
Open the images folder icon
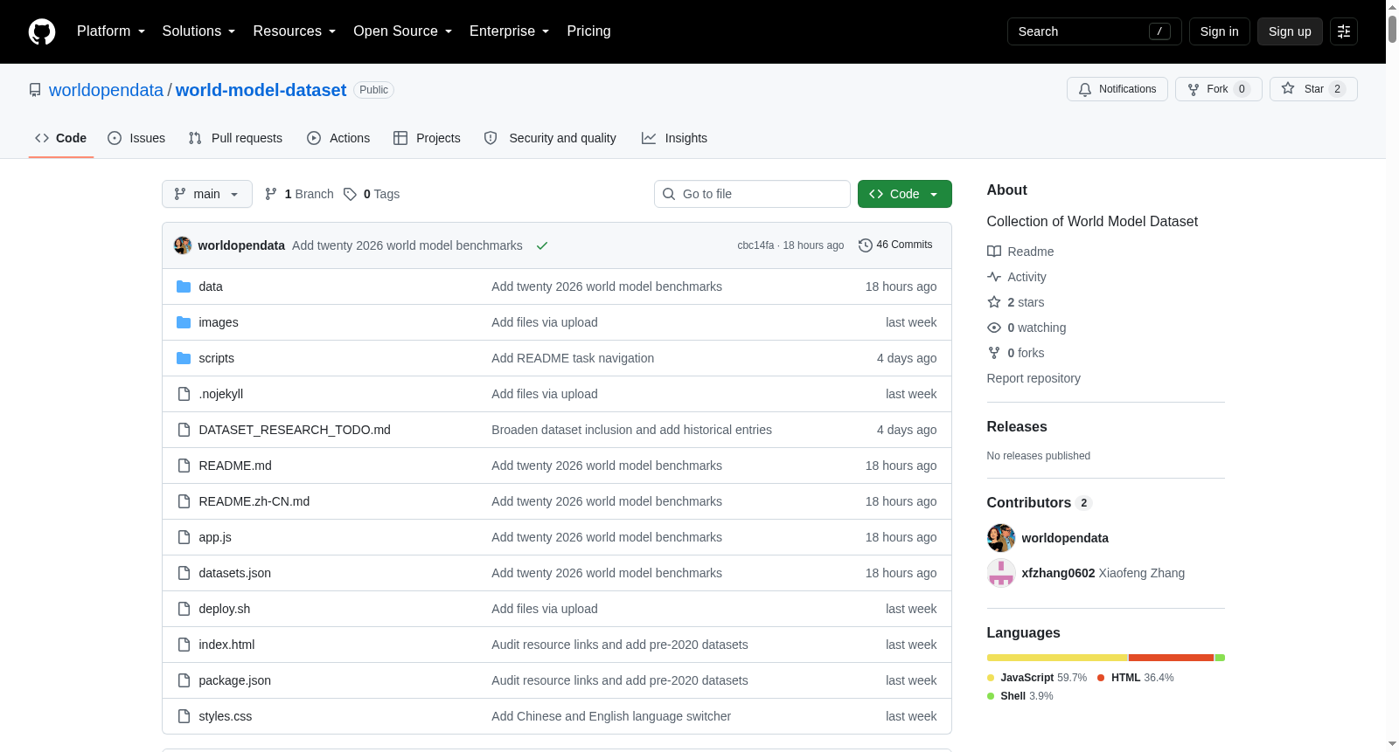pos(184,322)
